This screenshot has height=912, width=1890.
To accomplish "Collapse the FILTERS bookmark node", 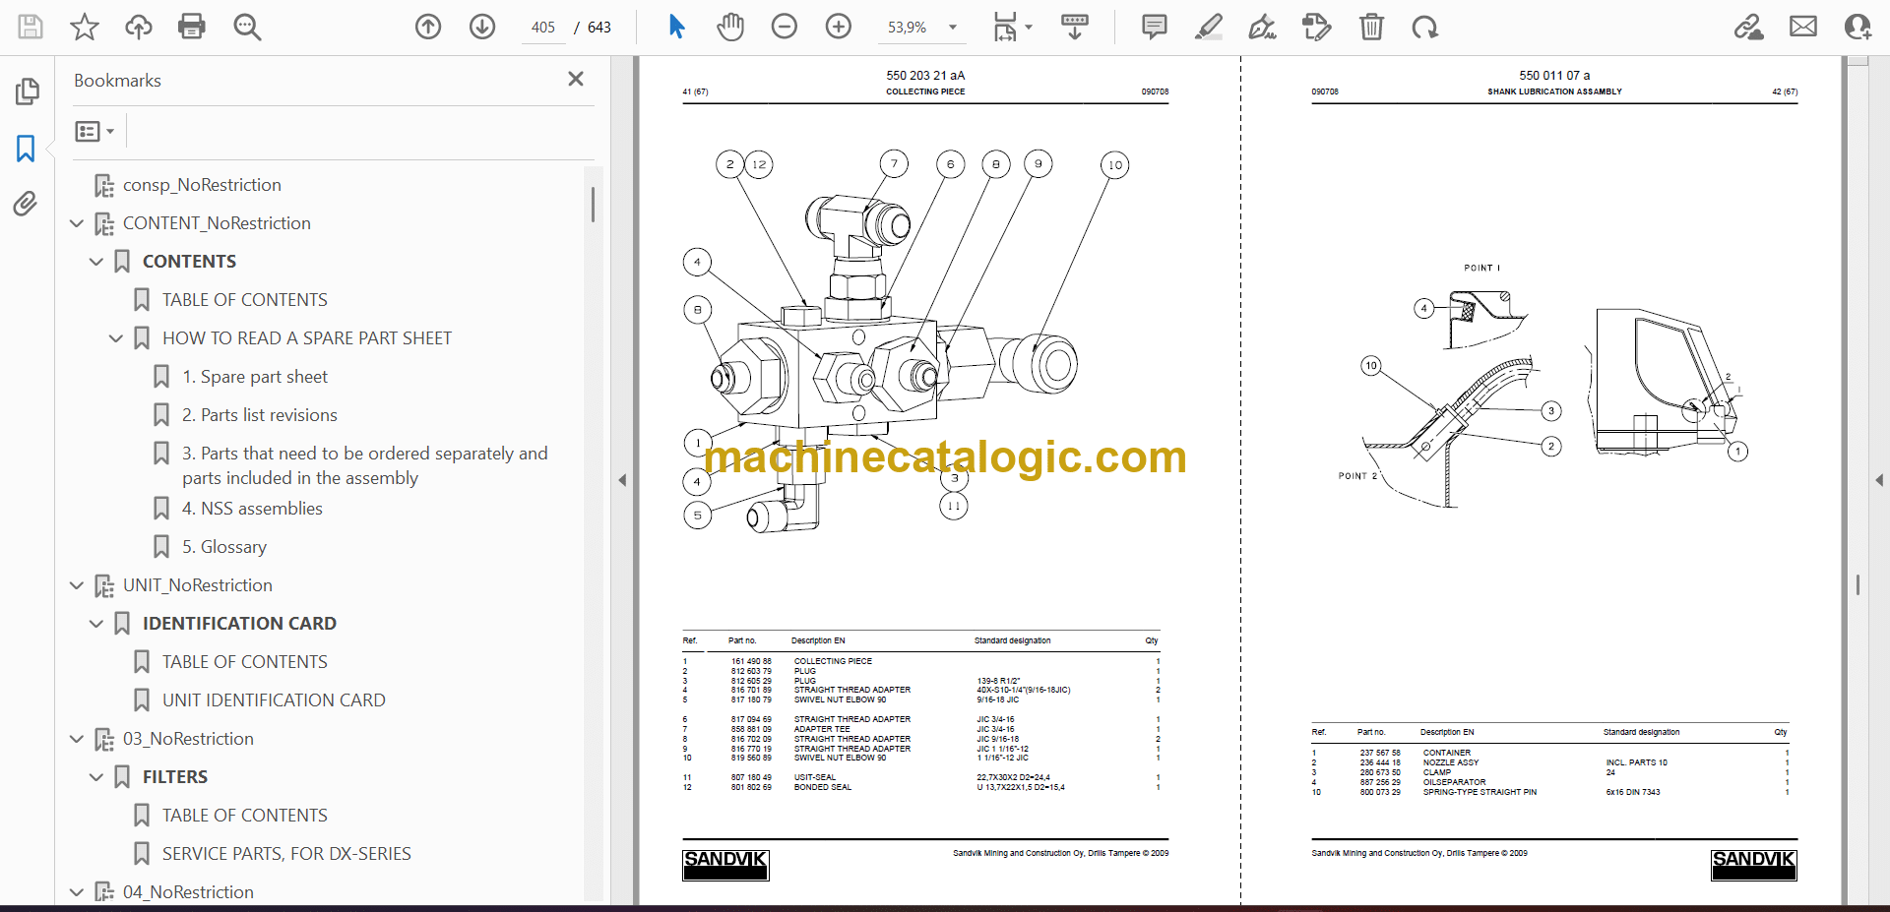I will pyautogui.click(x=96, y=777).
